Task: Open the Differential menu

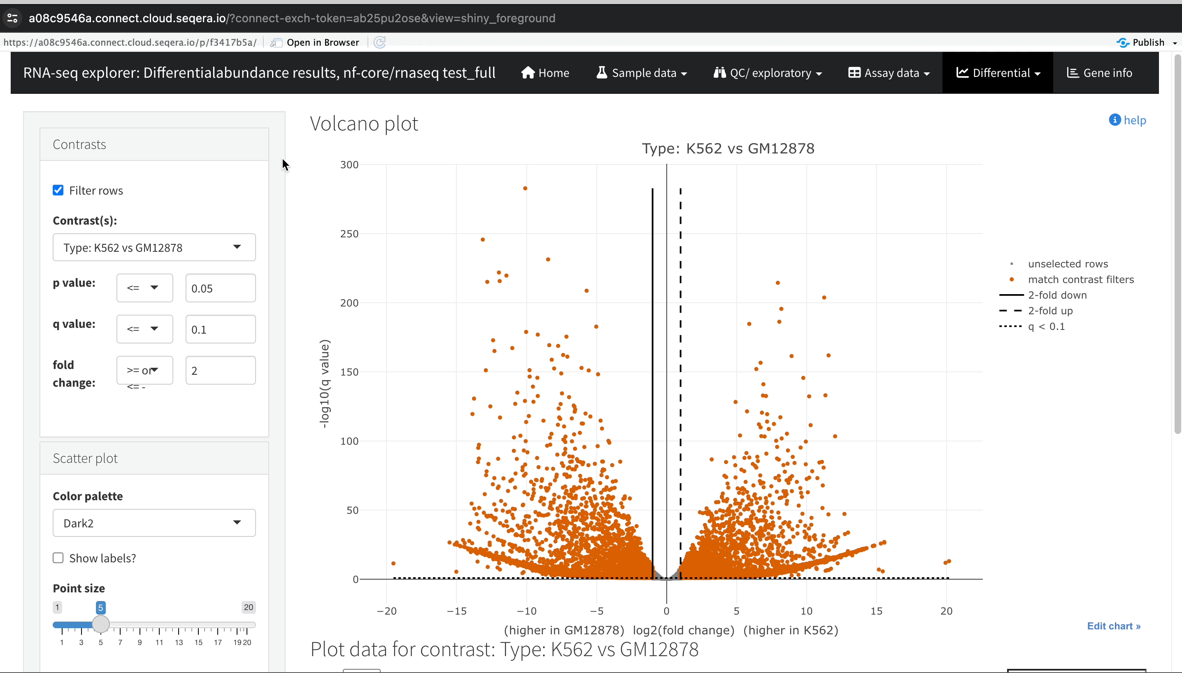Action: tap(998, 72)
